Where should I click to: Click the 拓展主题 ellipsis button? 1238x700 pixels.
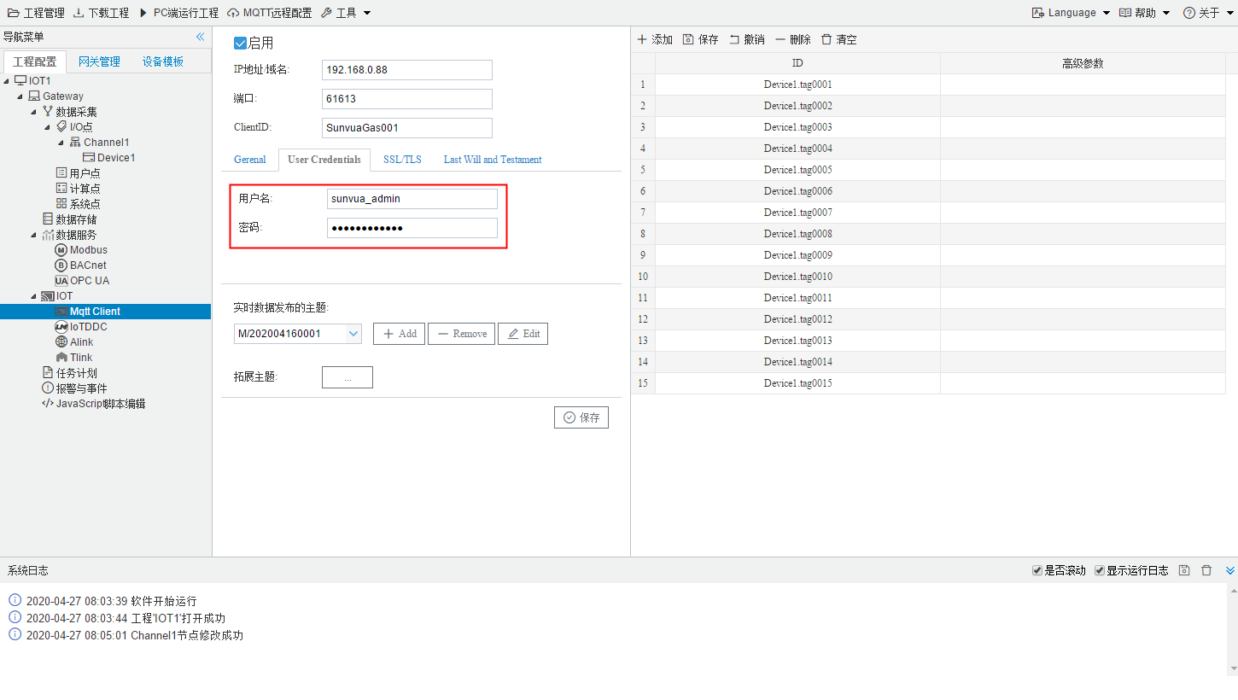tap(347, 377)
